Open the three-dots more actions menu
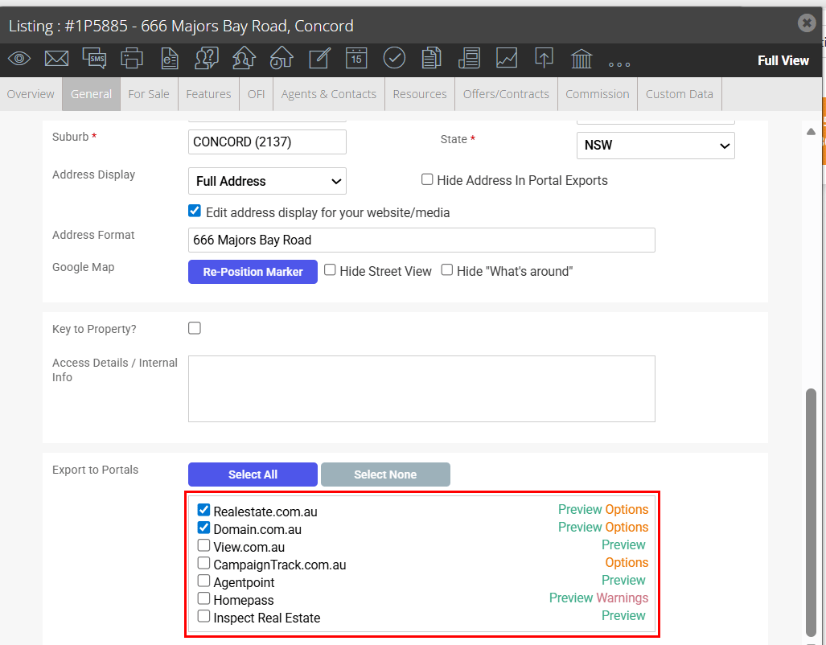Viewport: 826px width, 645px height. click(x=619, y=64)
